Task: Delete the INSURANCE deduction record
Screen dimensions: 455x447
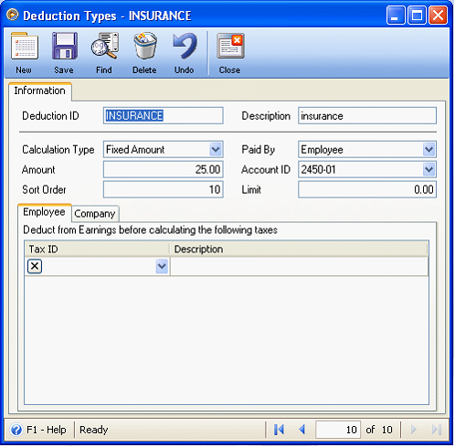Action: (x=145, y=47)
